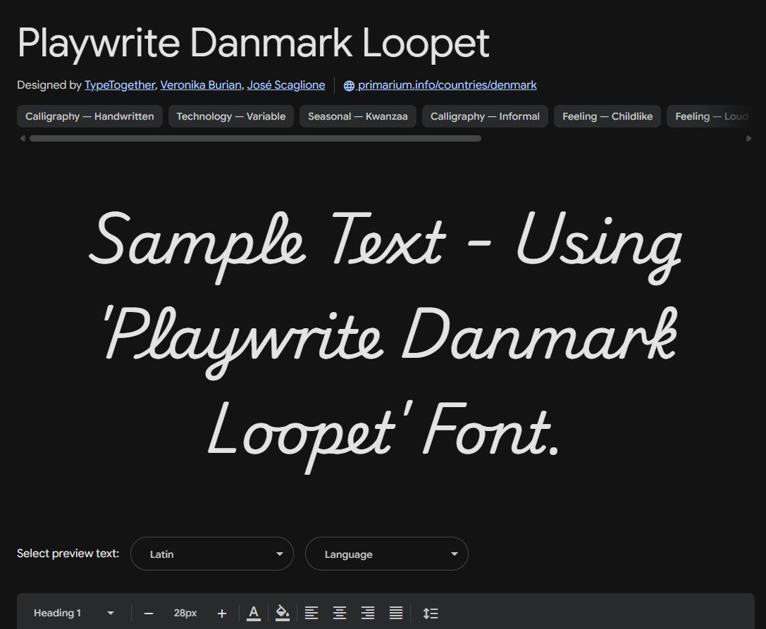Decrease font size with minus button
This screenshot has width=766, height=629.
coord(149,614)
